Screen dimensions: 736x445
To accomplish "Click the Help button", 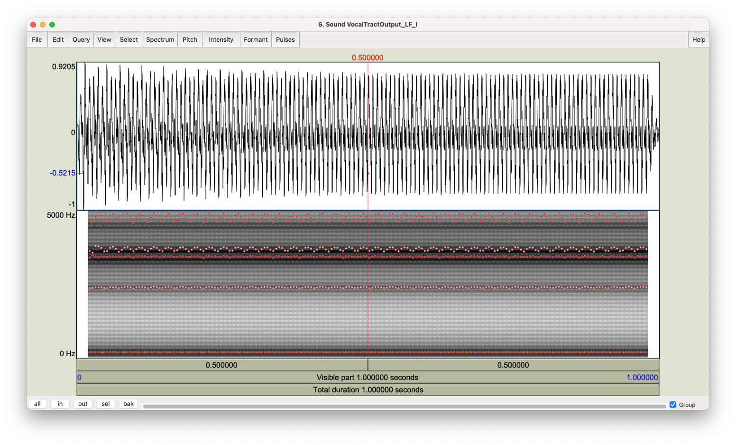I will (x=699, y=40).
